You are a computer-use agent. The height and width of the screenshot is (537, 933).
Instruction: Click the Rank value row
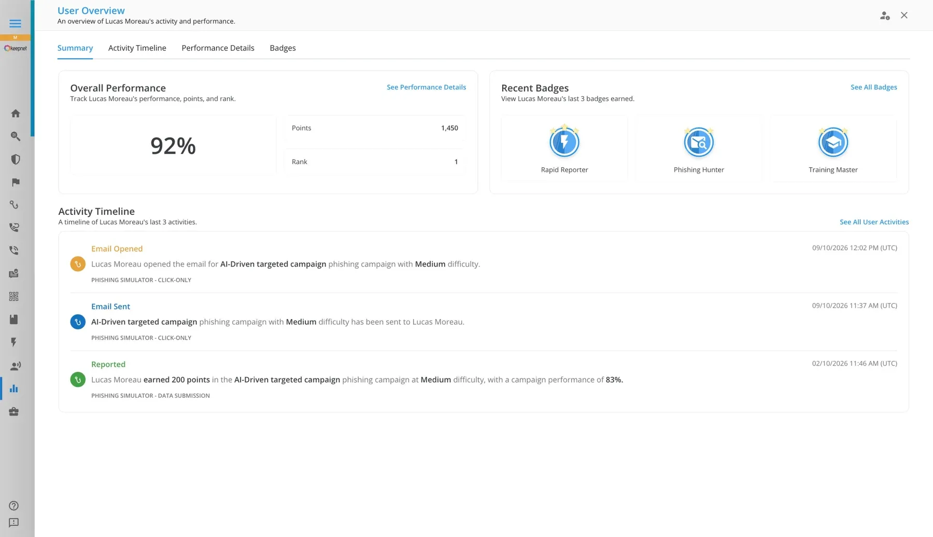375,162
